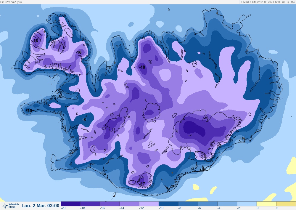
Task: Select the dark blue -10 to -8 legend swatch
Action: click(169, 204)
